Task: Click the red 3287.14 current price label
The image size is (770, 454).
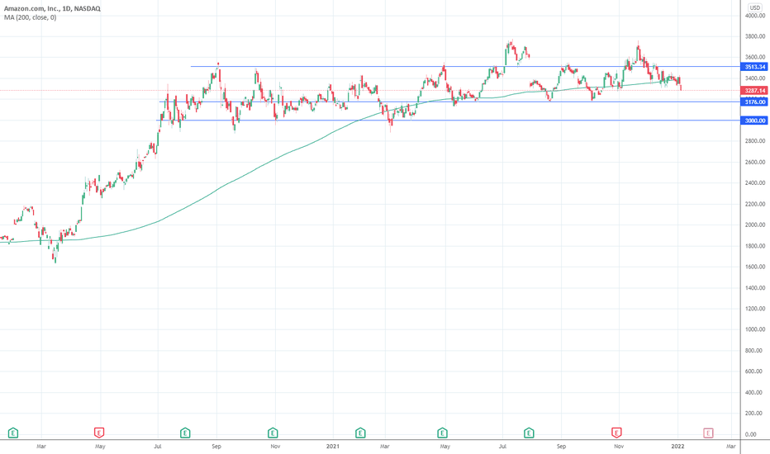Action: point(754,90)
